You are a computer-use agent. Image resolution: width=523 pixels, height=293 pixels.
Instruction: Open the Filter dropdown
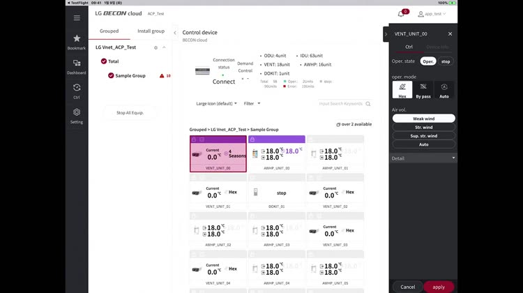(252, 103)
